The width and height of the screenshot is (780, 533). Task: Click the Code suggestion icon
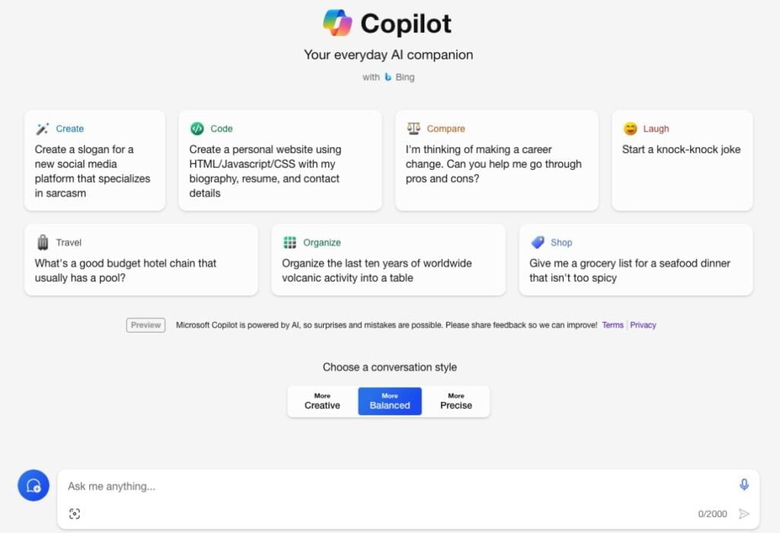(x=197, y=129)
